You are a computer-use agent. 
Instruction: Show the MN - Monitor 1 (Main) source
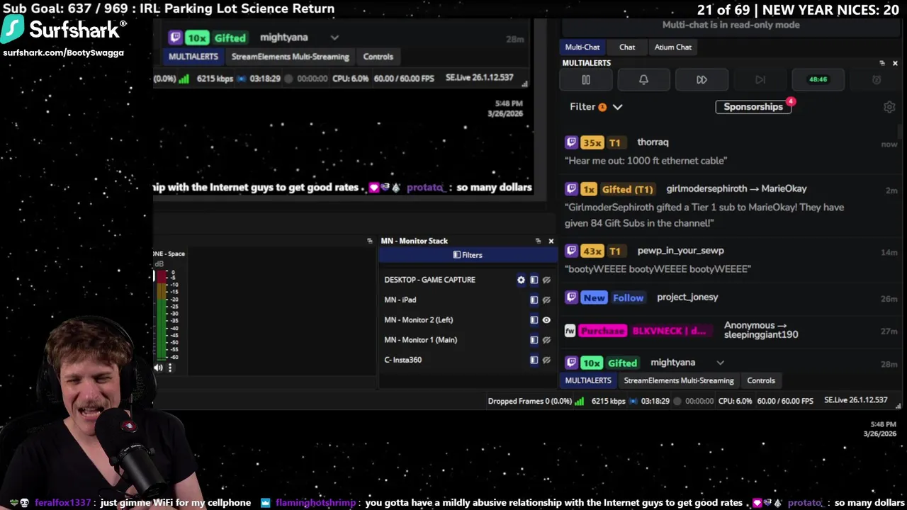point(546,340)
